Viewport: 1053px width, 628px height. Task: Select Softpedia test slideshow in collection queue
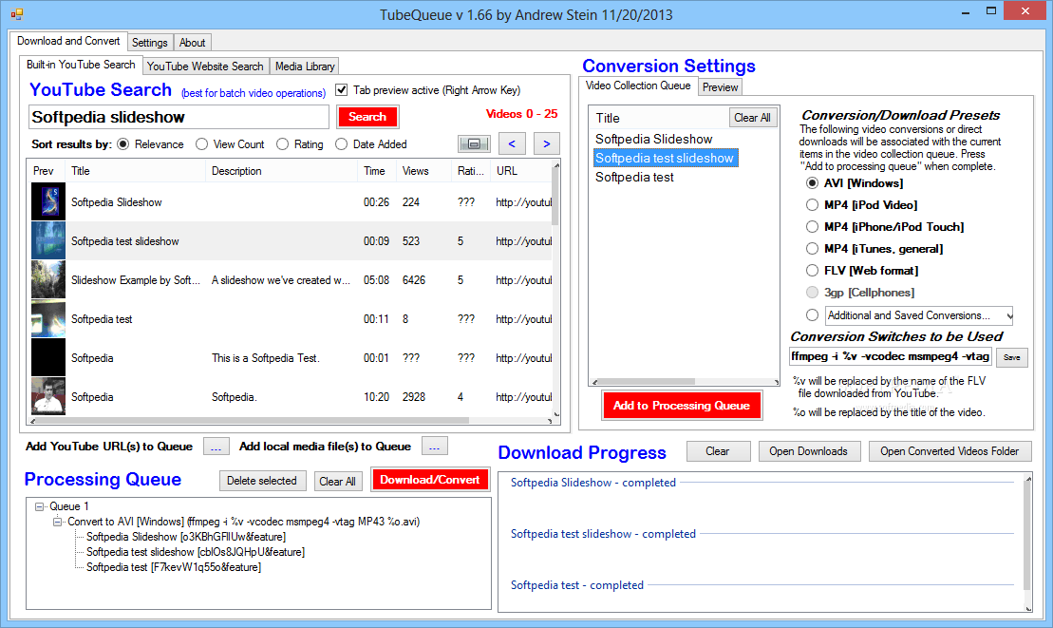(665, 158)
